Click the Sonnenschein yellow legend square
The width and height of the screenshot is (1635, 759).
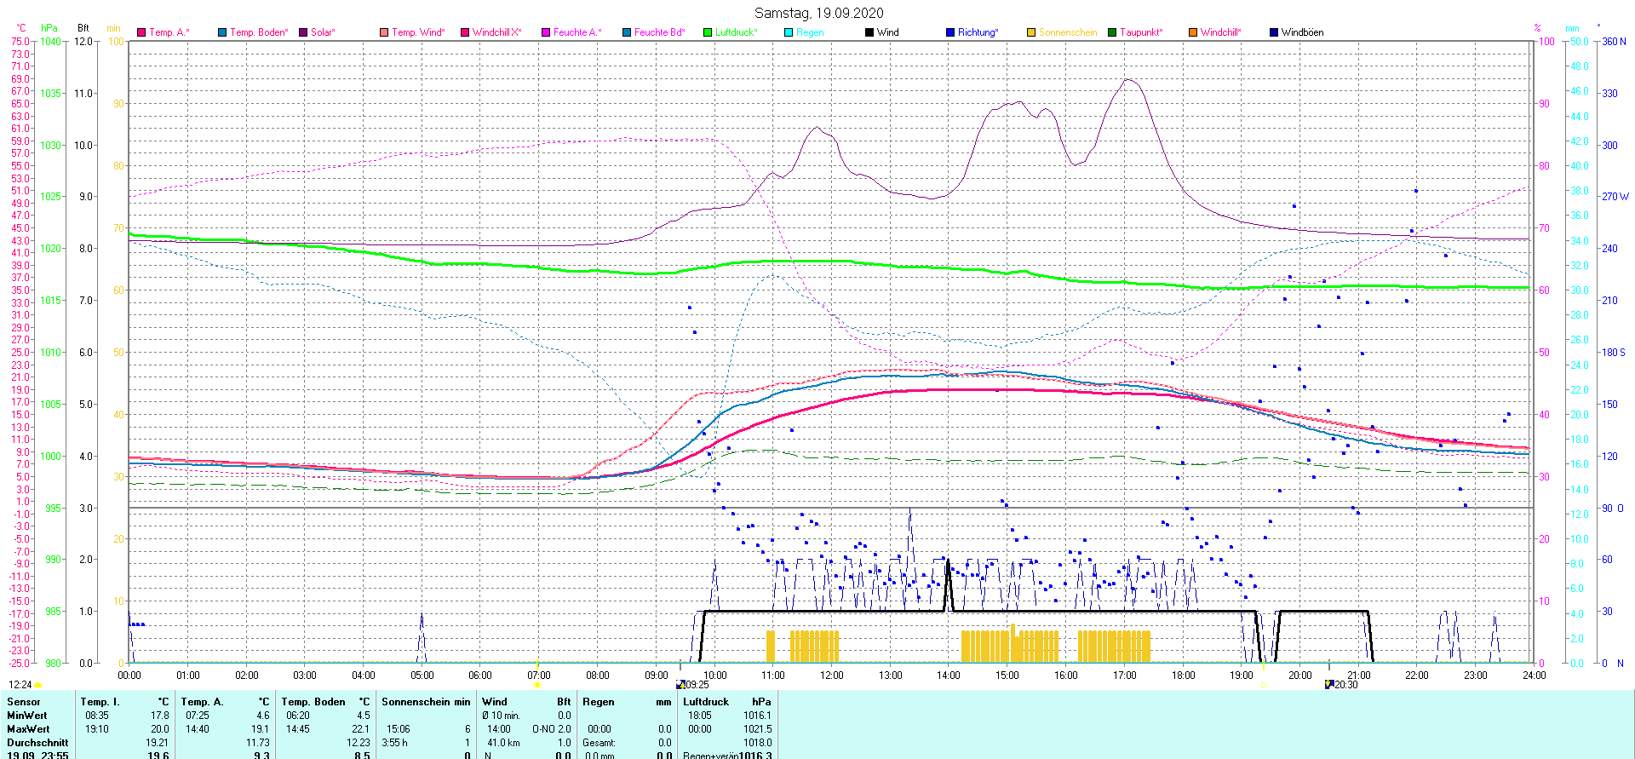point(1031,32)
